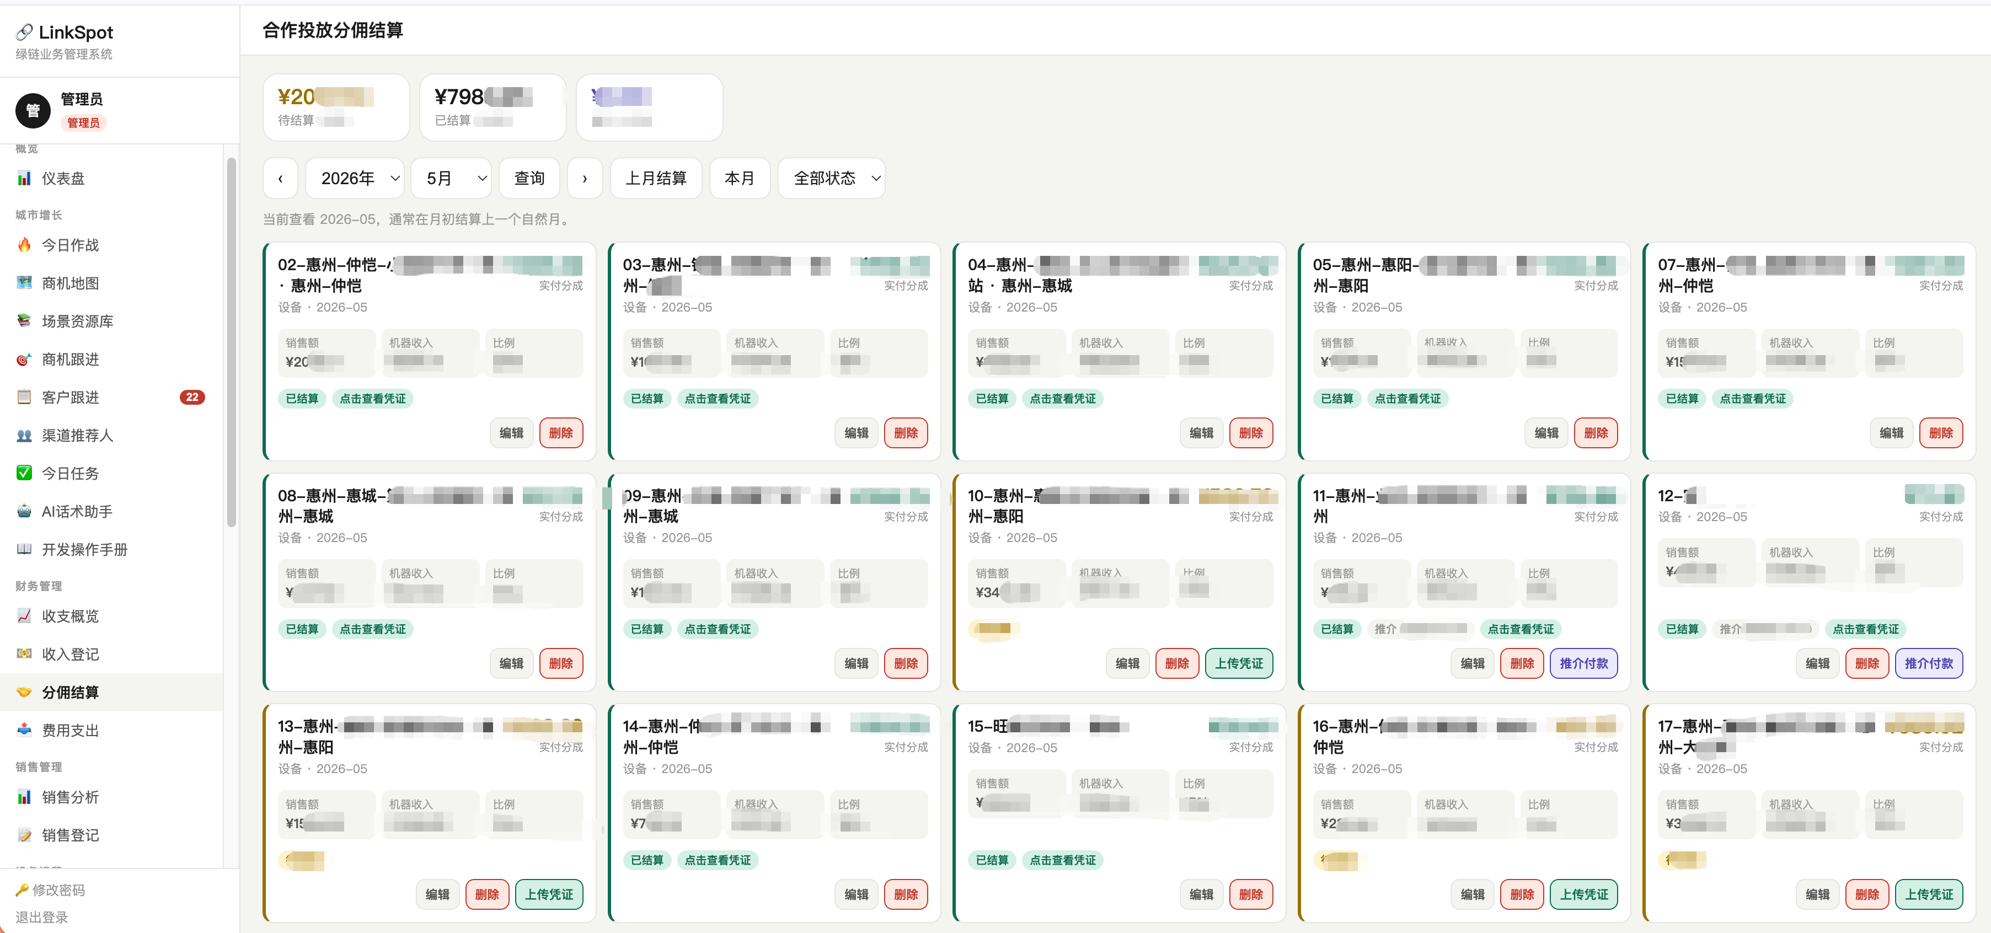Open the 5月 month dropdown
1991x933 pixels.
[x=451, y=179]
